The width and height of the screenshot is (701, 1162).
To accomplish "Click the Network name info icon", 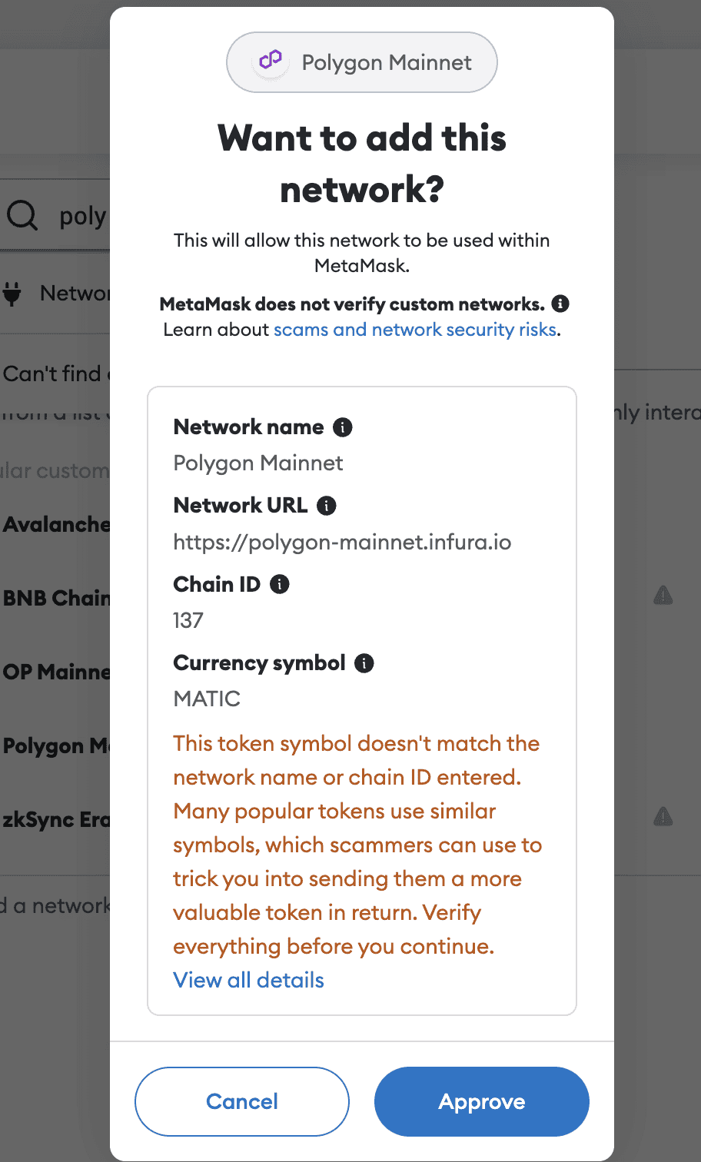I will pyautogui.click(x=343, y=427).
